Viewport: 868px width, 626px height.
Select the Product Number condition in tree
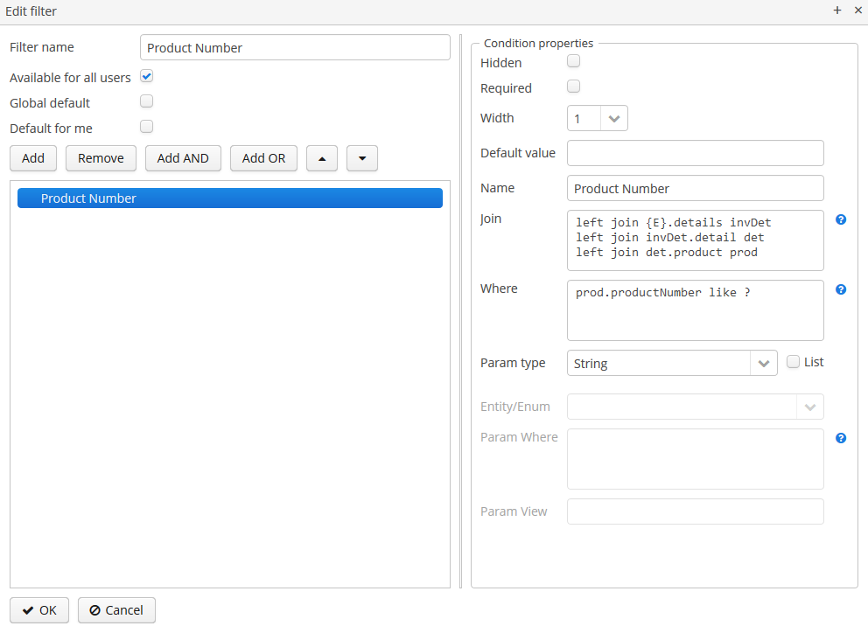[x=229, y=198]
